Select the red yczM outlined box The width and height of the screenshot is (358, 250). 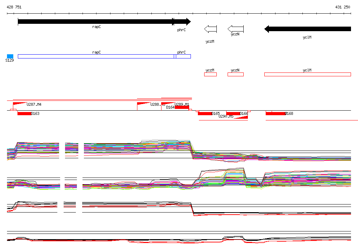click(210, 74)
